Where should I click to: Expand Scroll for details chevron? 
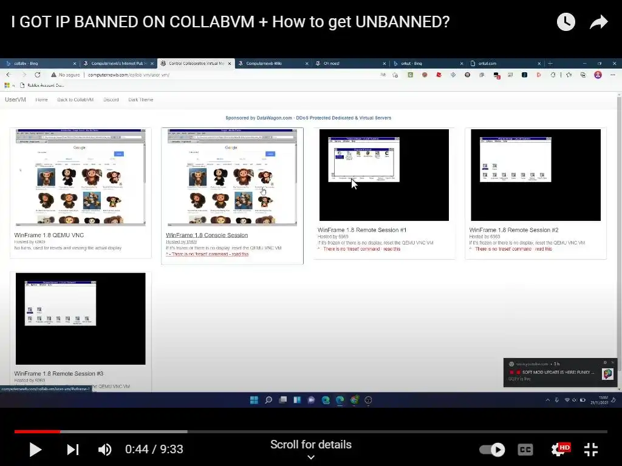[311, 458]
